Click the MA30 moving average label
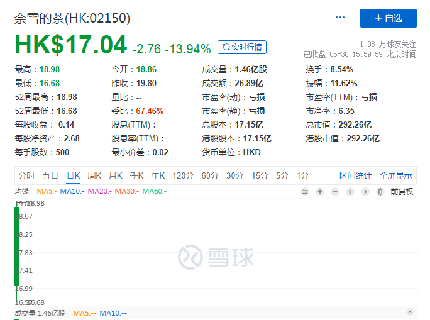This screenshot has width=430, height=320. [x=127, y=191]
